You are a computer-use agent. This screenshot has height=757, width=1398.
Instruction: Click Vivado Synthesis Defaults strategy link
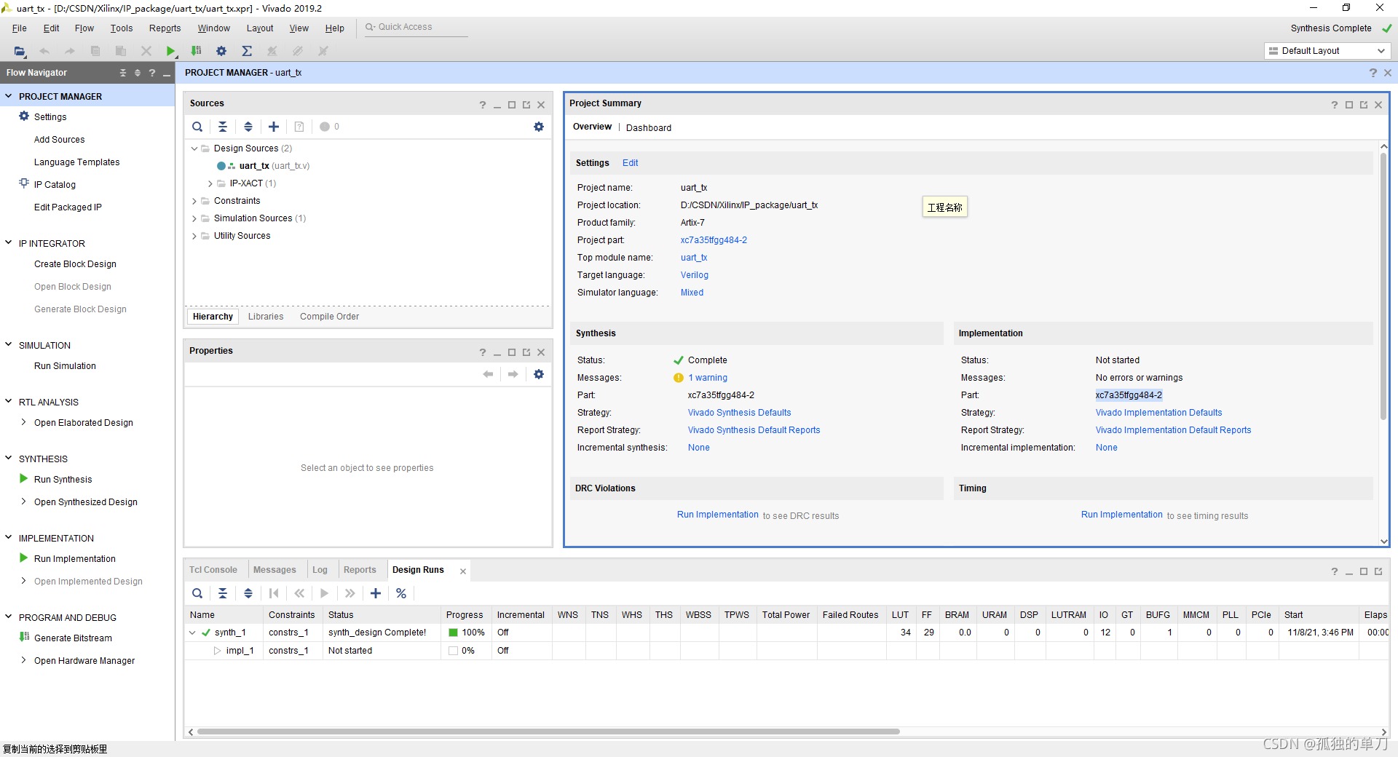click(739, 413)
